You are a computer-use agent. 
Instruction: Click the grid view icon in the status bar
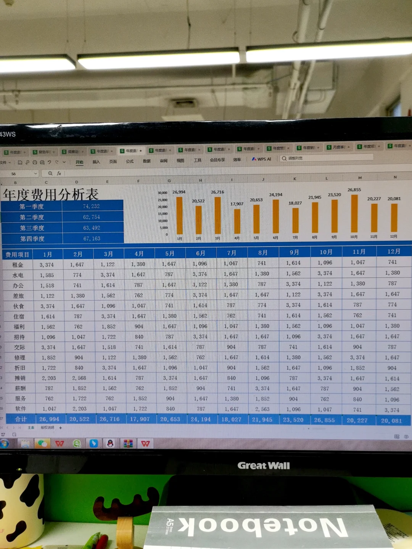coord(397,437)
